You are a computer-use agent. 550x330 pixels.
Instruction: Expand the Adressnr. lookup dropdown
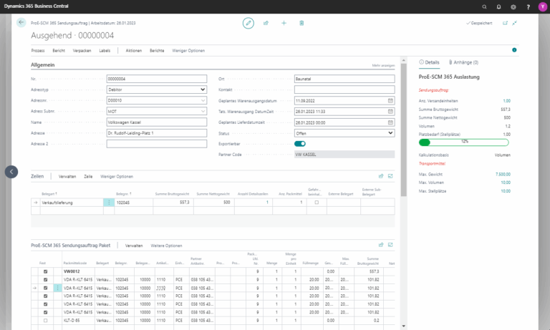[203, 100]
